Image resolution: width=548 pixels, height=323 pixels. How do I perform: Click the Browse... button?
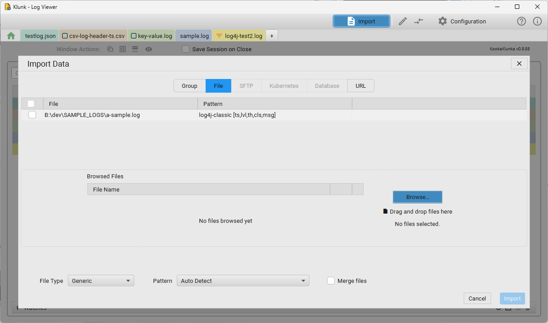pyautogui.click(x=417, y=197)
